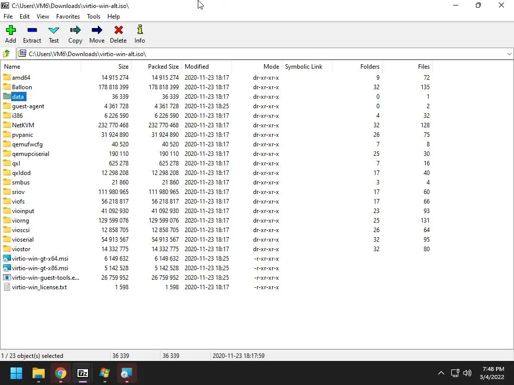Viewport: 514px width, 385px height.
Task: Click the Extract toolbar icon
Action: (x=32, y=30)
